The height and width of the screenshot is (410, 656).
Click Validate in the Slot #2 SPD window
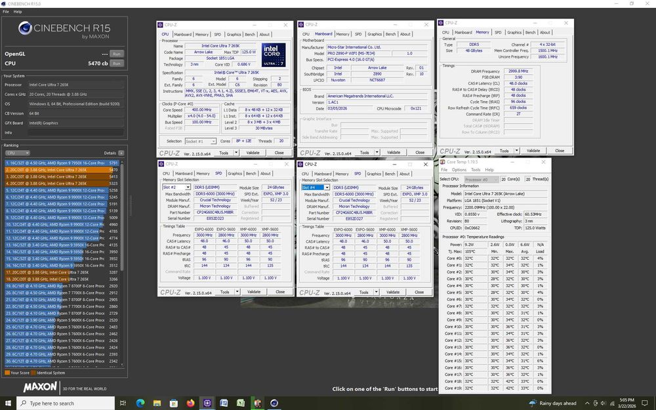253,292
